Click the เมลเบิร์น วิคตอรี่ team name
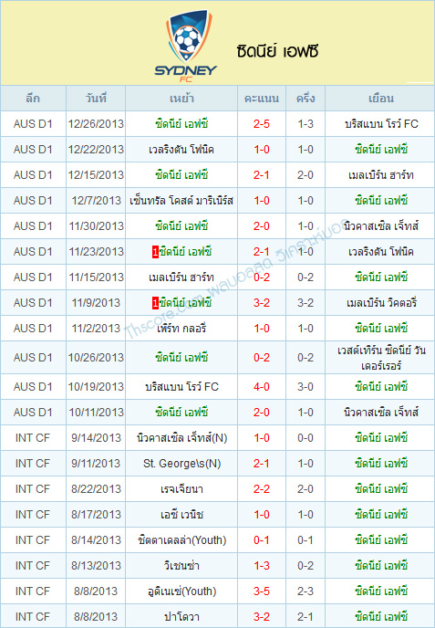This screenshot has height=628, width=435. click(x=381, y=303)
